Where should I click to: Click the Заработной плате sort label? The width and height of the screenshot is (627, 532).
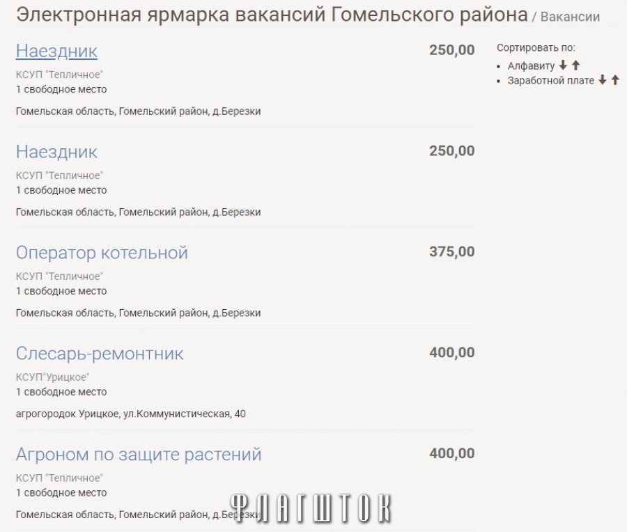pyautogui.click(x=550, y=81)
